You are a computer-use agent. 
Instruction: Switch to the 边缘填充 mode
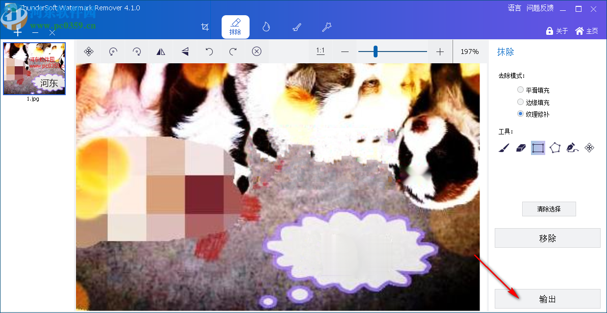520,102
